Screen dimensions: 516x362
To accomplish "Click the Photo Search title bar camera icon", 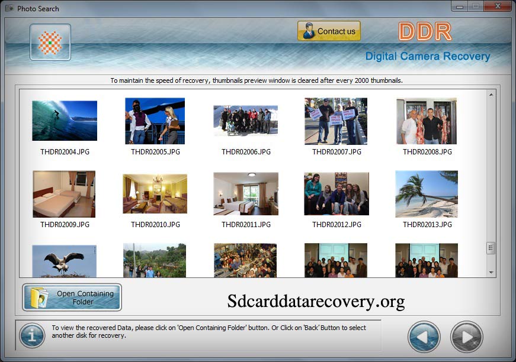I will (10, 8).
